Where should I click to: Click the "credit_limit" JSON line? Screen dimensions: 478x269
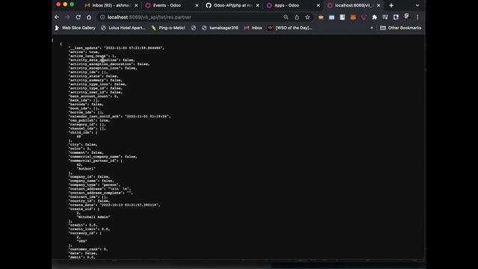point(89,229)
